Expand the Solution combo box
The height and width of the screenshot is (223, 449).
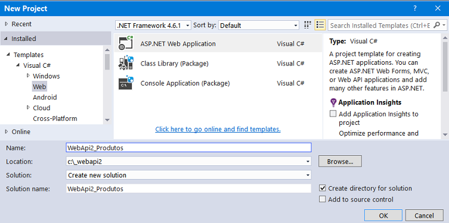click(188, 175)
